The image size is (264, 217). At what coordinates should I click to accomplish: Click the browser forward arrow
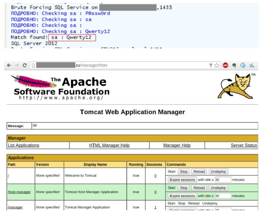pos(17,65)
